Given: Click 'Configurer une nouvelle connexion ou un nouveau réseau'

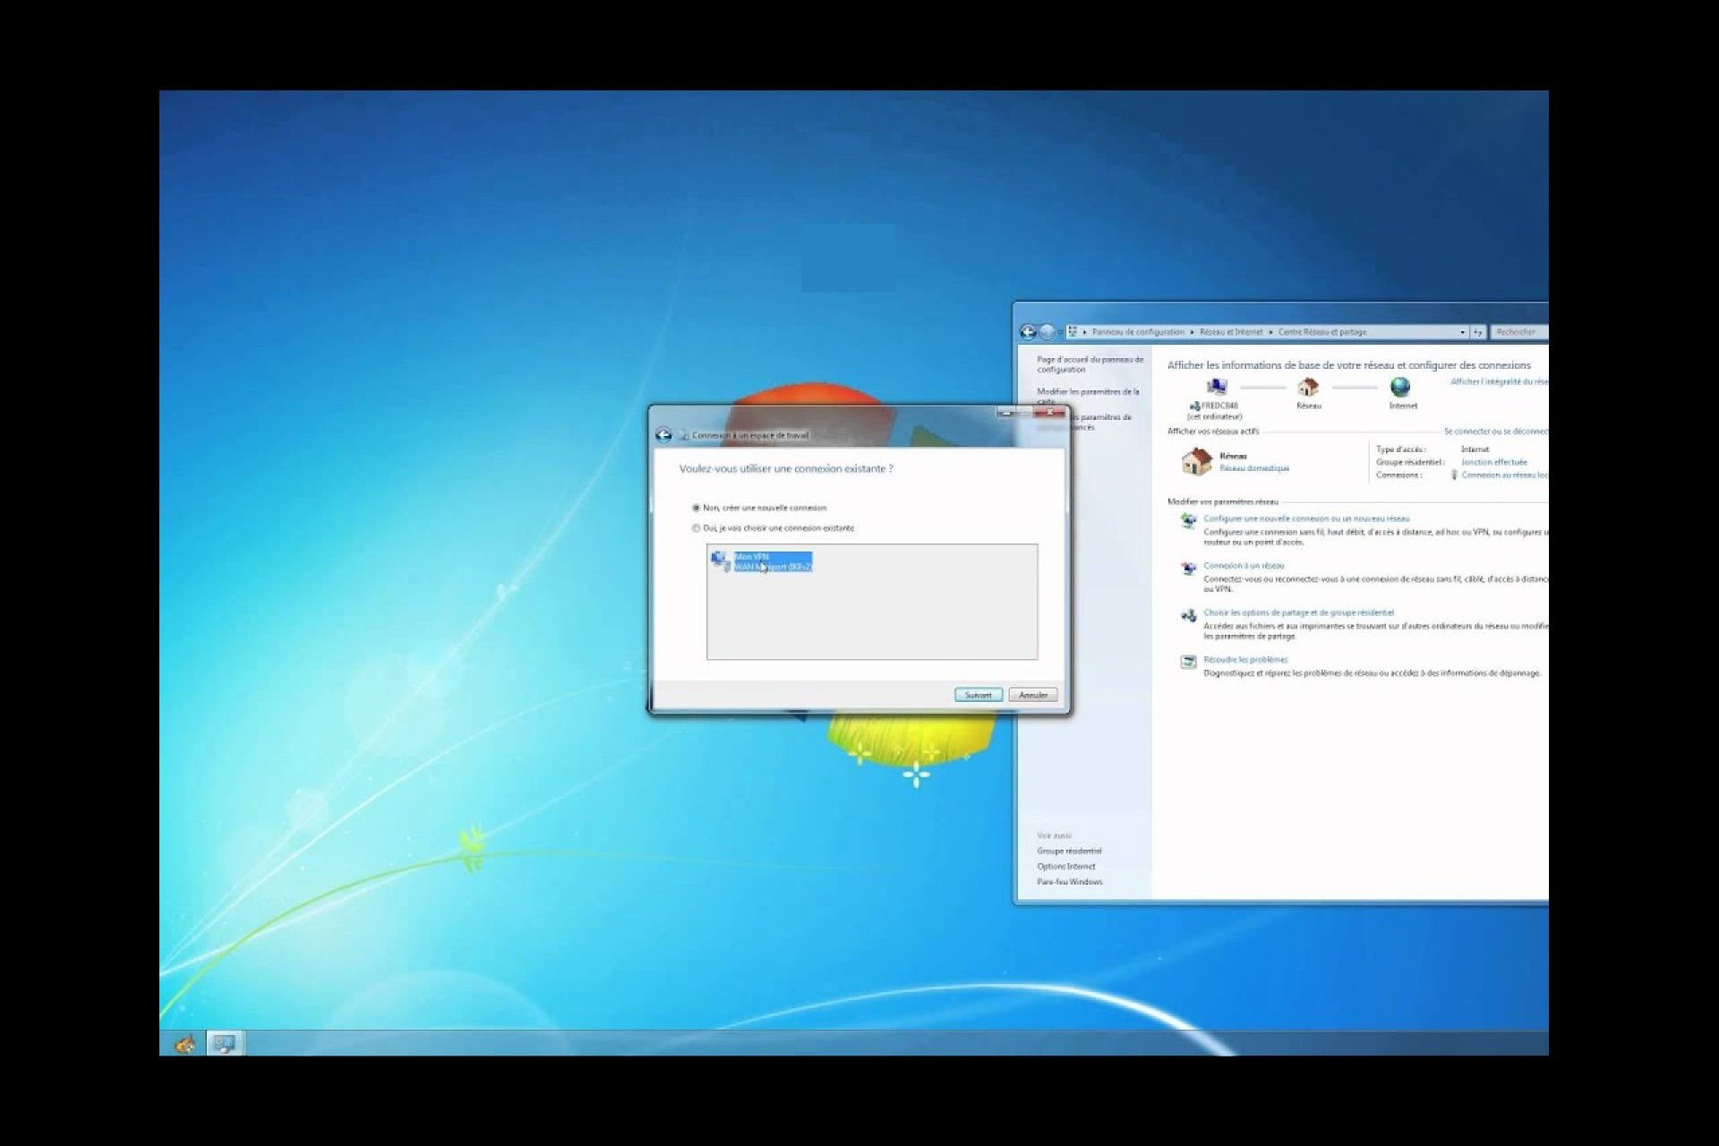Looking at the screenshot, I should coord(1306,518).
